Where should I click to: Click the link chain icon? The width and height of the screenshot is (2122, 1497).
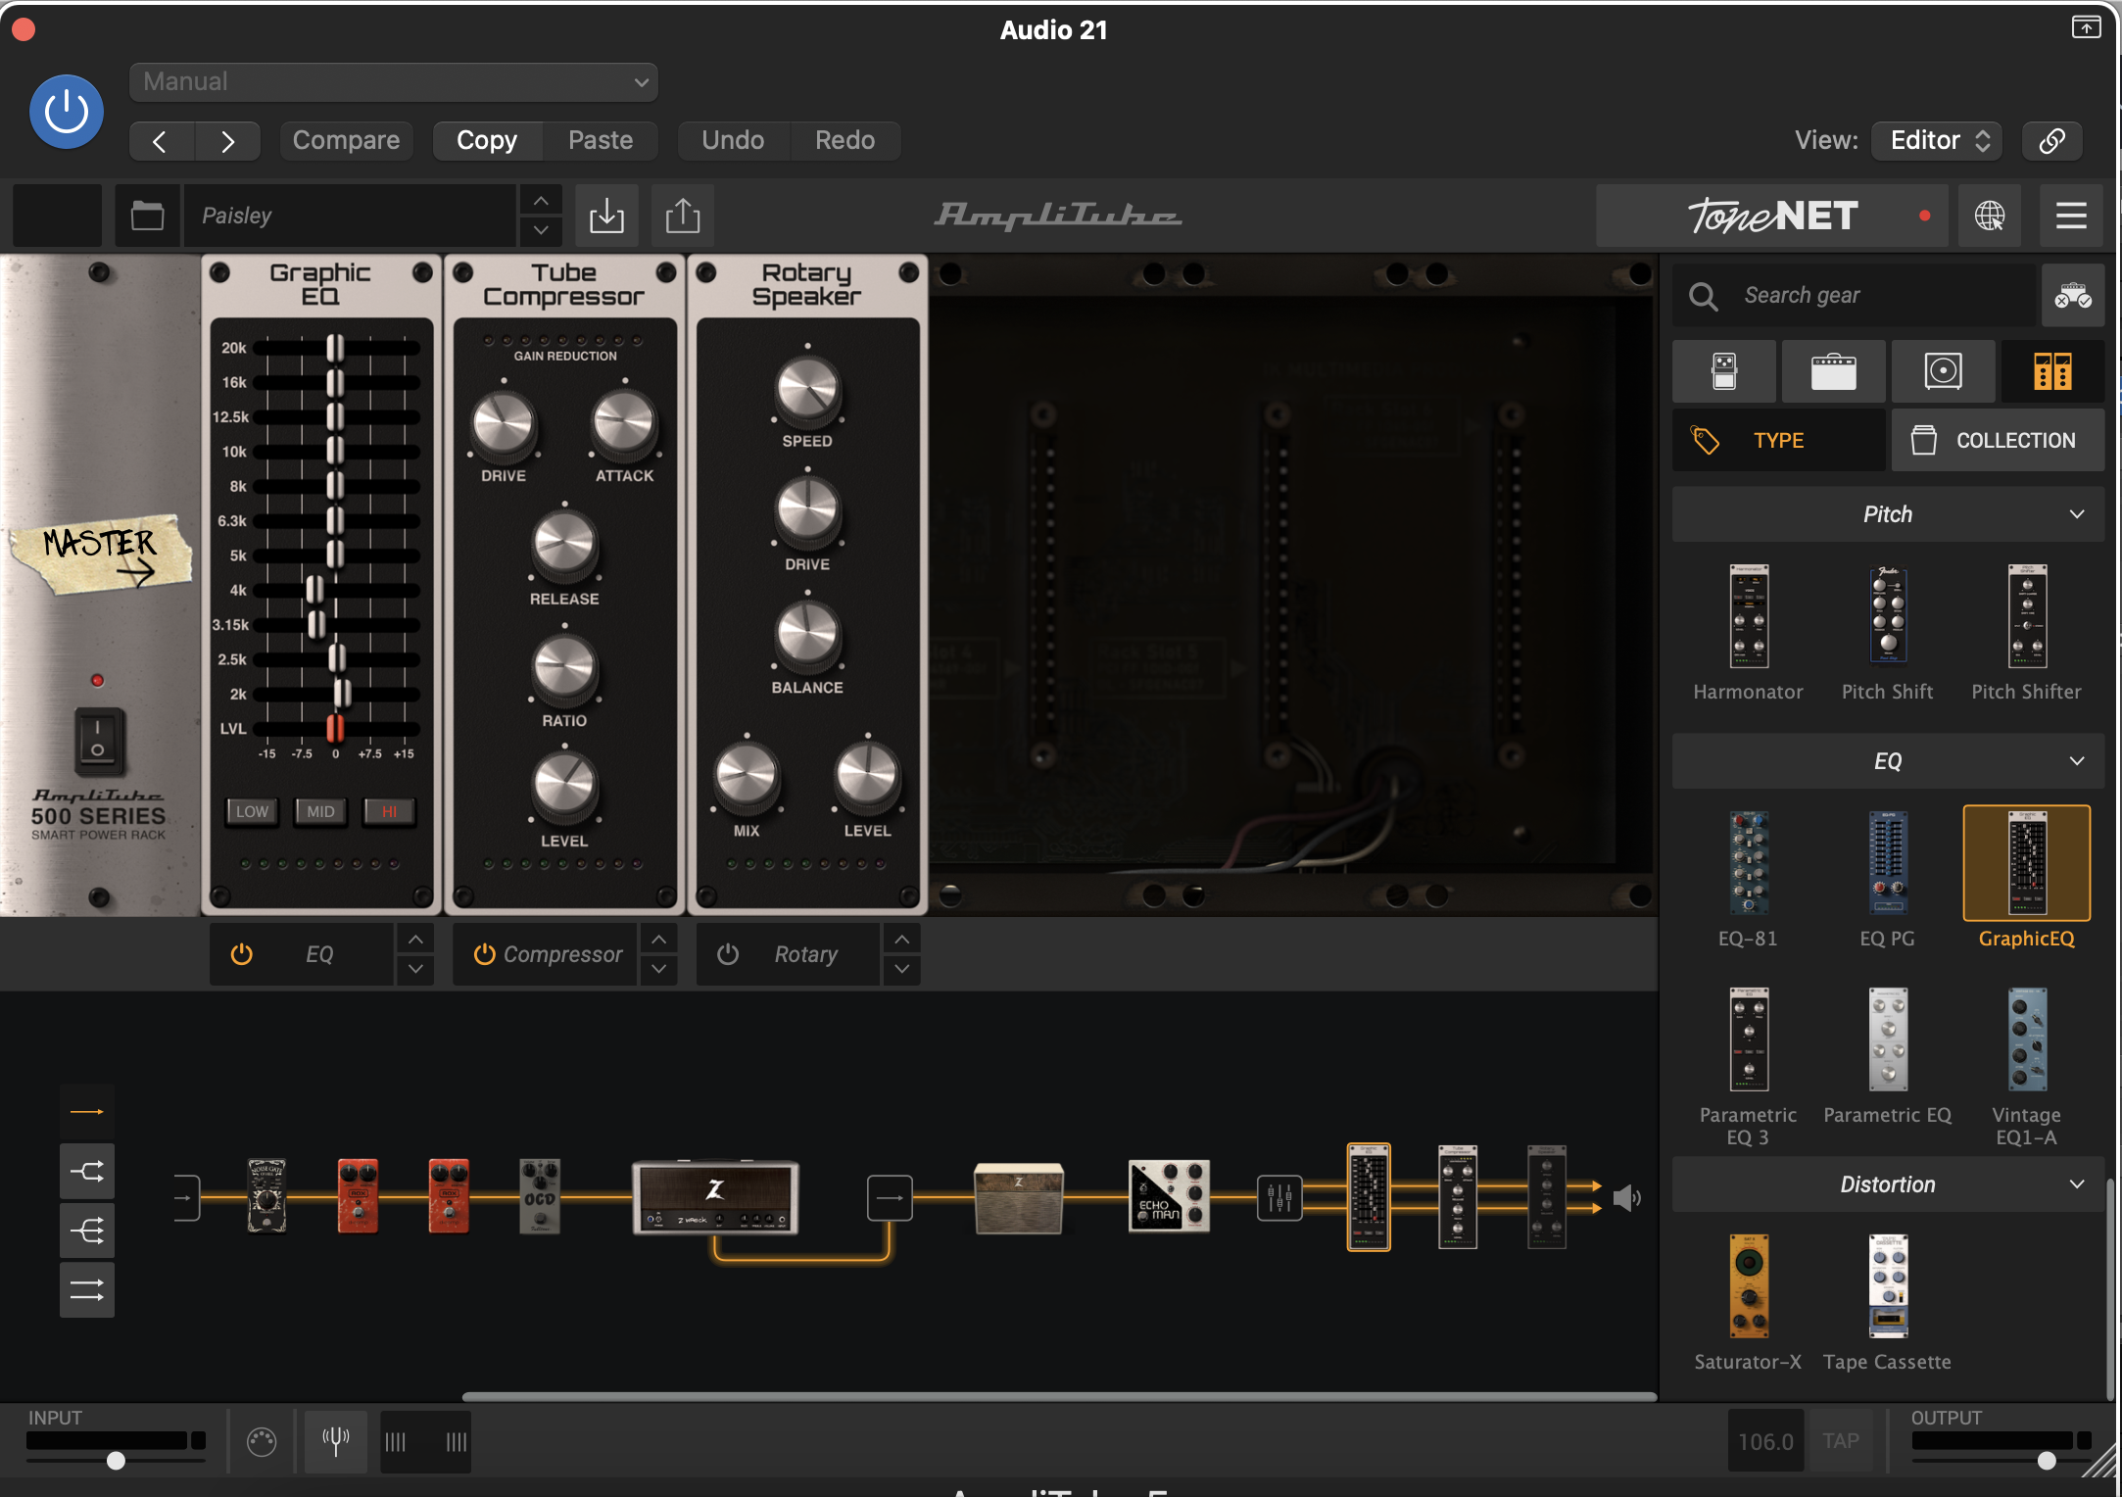pyautogui.click(x=2051, y=140)
